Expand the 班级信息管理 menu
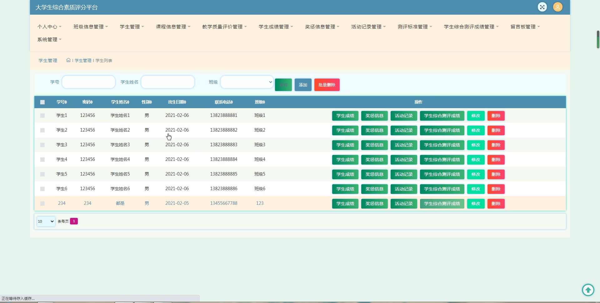Image resolution: width=600 pixels, height=303 pixels. pos(91,27)
